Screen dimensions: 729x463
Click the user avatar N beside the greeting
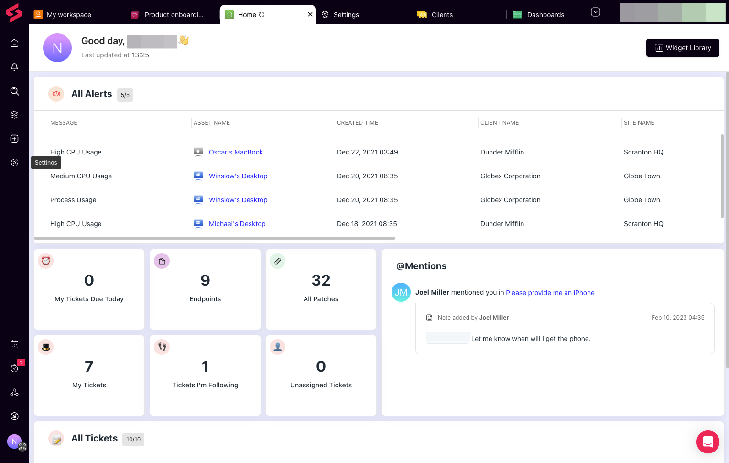(x=57, y=48)
